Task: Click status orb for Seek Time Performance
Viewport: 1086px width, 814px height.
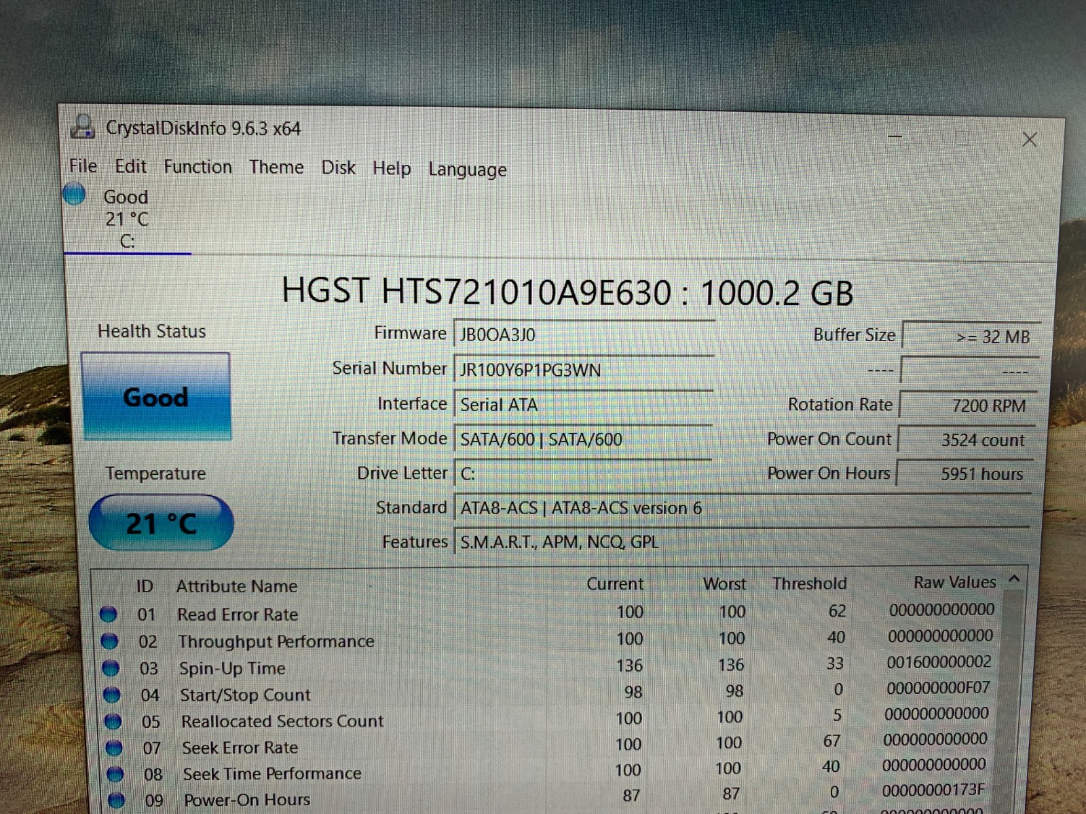Action: coord(116,774)
